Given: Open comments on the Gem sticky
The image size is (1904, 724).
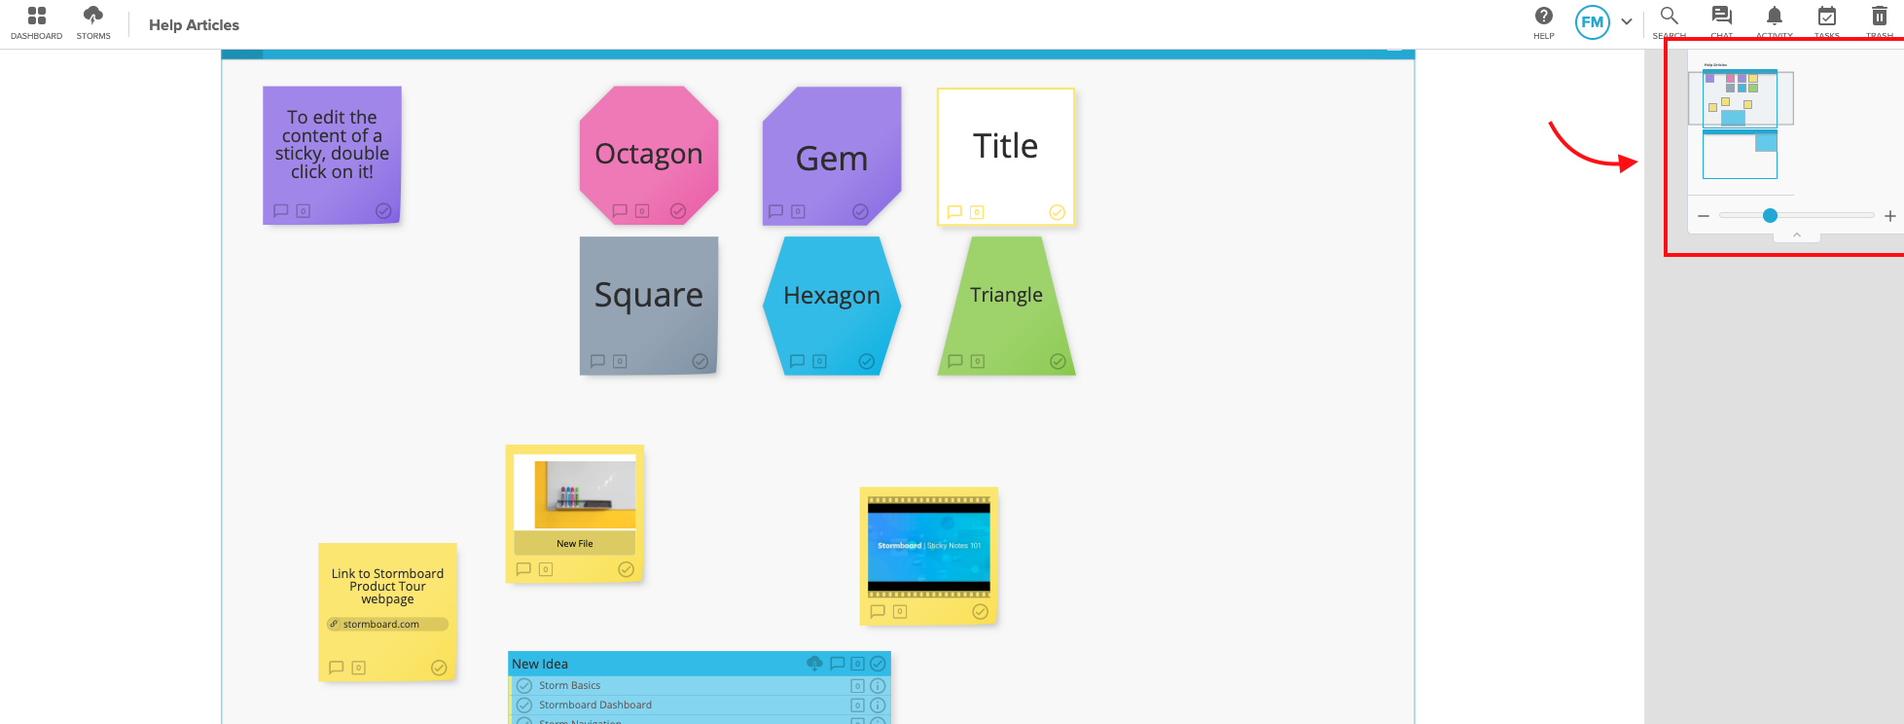Looking at the screenshot, I should pos(775,210).
